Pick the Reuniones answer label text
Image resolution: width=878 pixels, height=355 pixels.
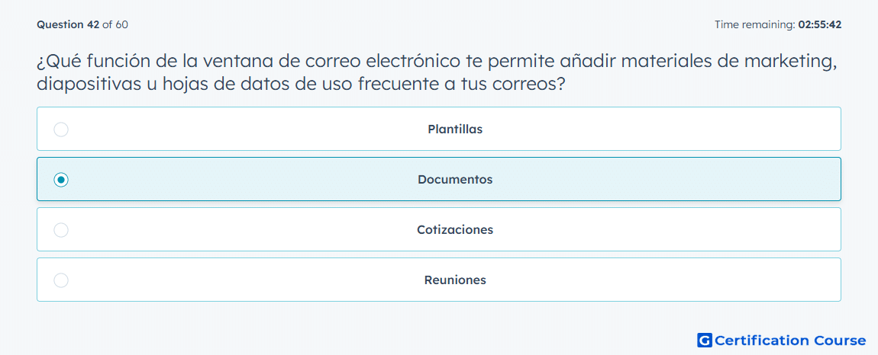tap(455, 280)
